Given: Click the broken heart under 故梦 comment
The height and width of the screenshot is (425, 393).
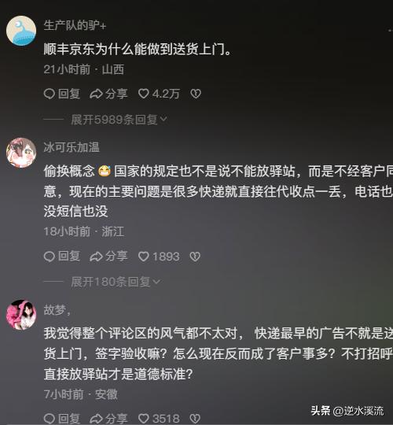Looking at the screenshot, I should point(195,419).
